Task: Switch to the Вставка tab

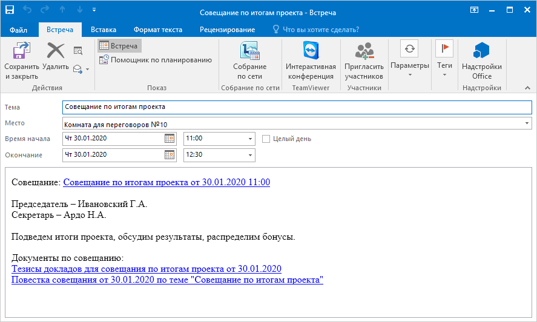Action: click(x=104, y=30)
